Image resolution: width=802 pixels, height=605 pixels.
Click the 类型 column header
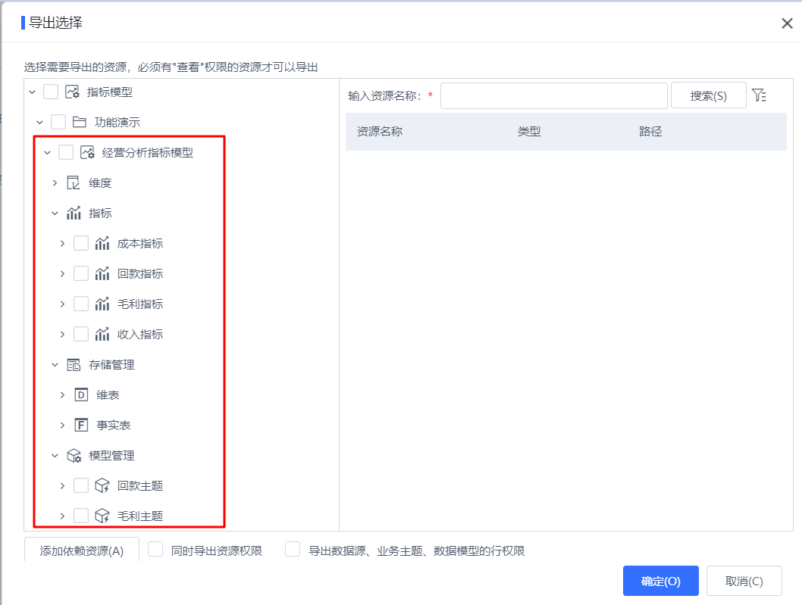pos(529,132)
